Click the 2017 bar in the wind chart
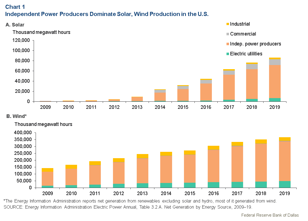Screen dimensions: 308x221 [x=237, y=165]
